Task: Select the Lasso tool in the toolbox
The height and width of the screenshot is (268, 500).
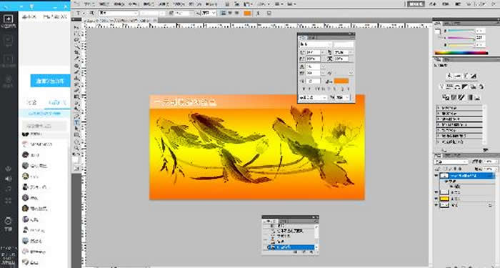Action: [77, 40]
